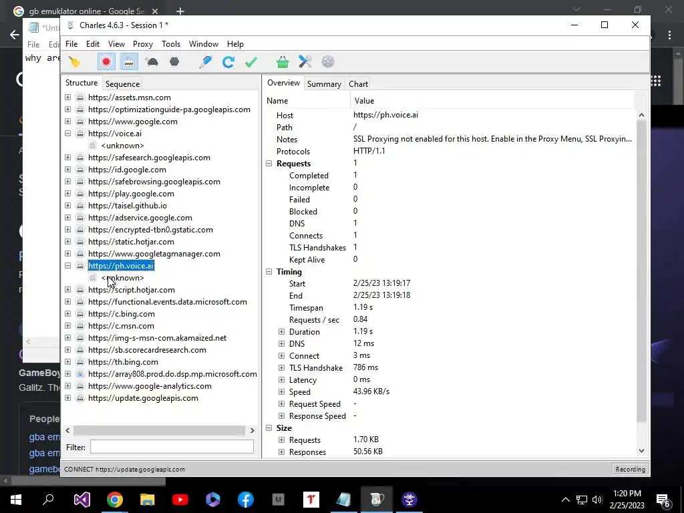Expand the TLS Handshake timing row
Image resolution: width=684 pixels, height=513 pixels.
tap(281, 368)
